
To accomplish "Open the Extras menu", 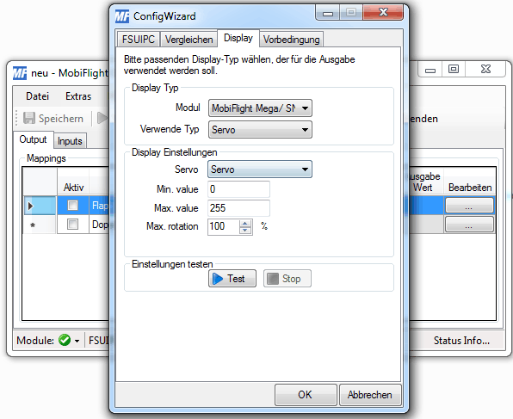I will 78,96.
